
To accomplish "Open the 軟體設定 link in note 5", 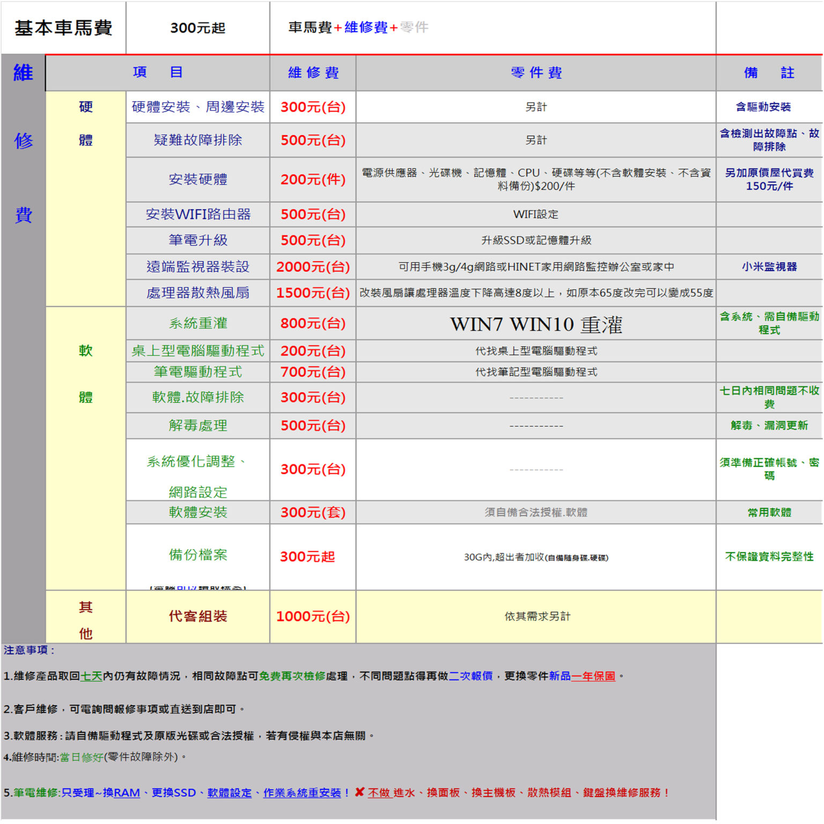I will point(230,792).
